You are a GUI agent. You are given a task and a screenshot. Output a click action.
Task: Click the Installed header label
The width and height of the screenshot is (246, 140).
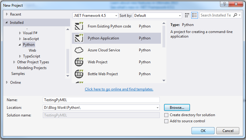(17, 22)
